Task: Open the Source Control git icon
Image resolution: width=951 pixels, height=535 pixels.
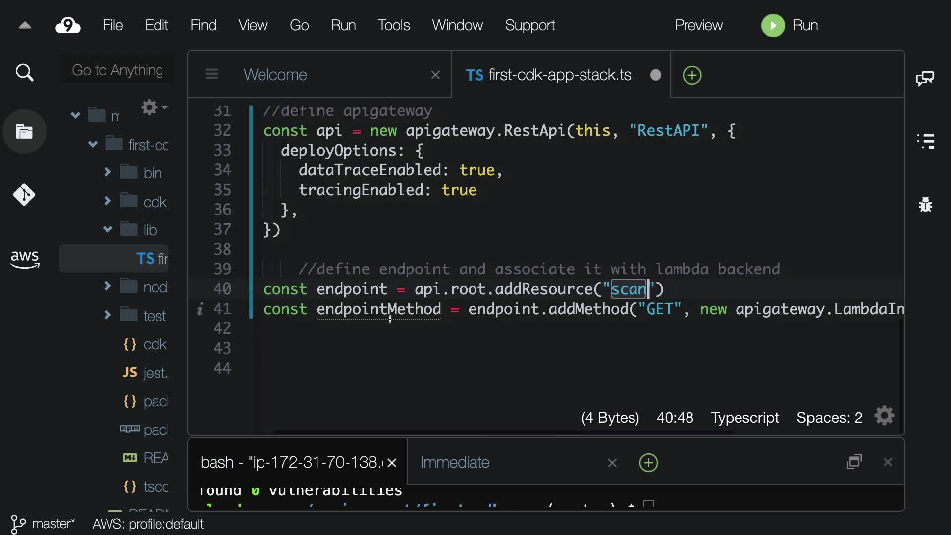Action: click(24, 195)
